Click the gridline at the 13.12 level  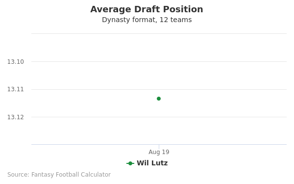tap(159, 117)
